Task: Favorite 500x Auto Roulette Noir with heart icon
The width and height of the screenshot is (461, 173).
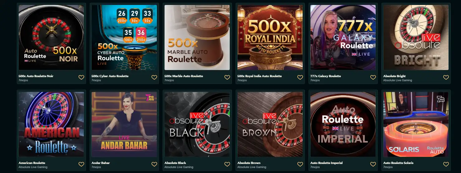Action: 81,77
